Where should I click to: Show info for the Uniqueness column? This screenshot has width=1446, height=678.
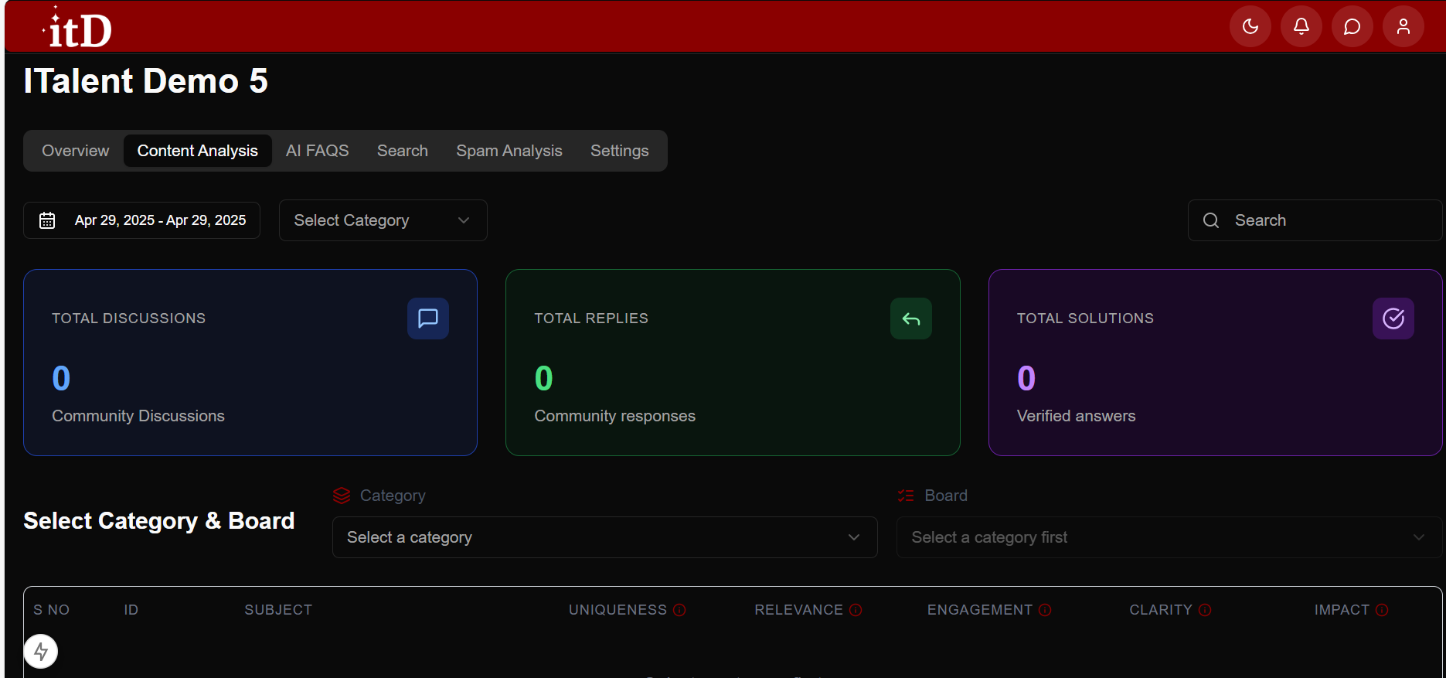[x=679, y=610]
